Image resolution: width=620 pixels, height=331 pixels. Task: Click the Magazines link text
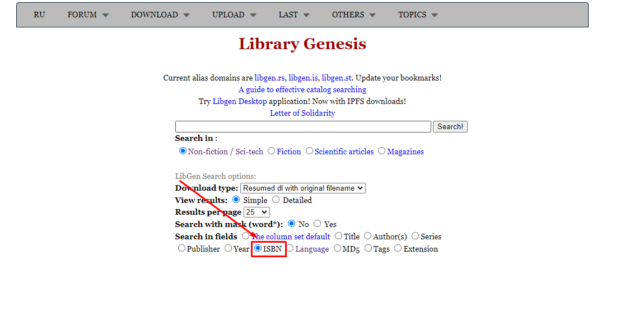[405, 152]
